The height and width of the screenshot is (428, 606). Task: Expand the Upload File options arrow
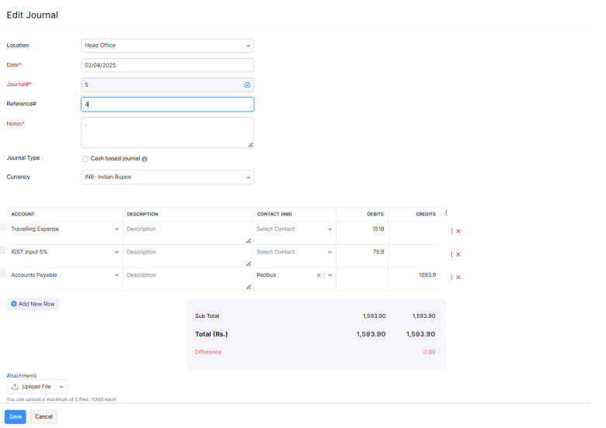click(61, 386)
